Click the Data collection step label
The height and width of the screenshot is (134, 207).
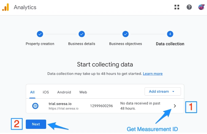[x=170, y=44]
